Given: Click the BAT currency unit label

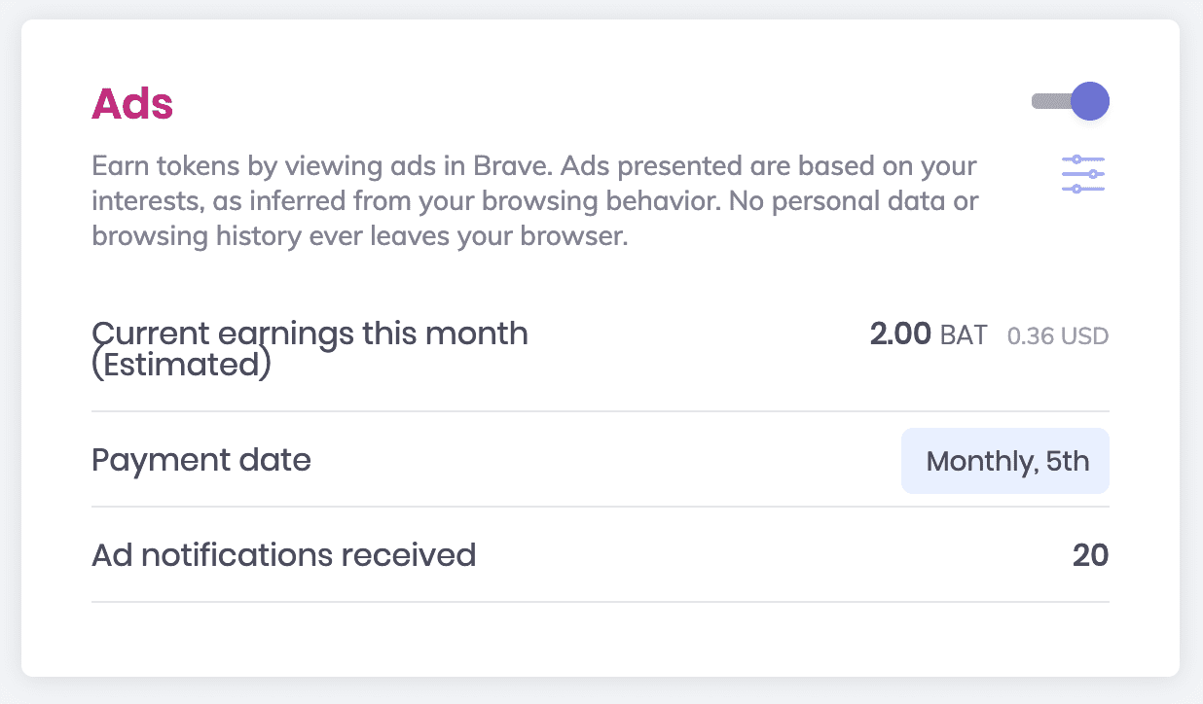Looking at the screenshot, I should coord(964,336).
